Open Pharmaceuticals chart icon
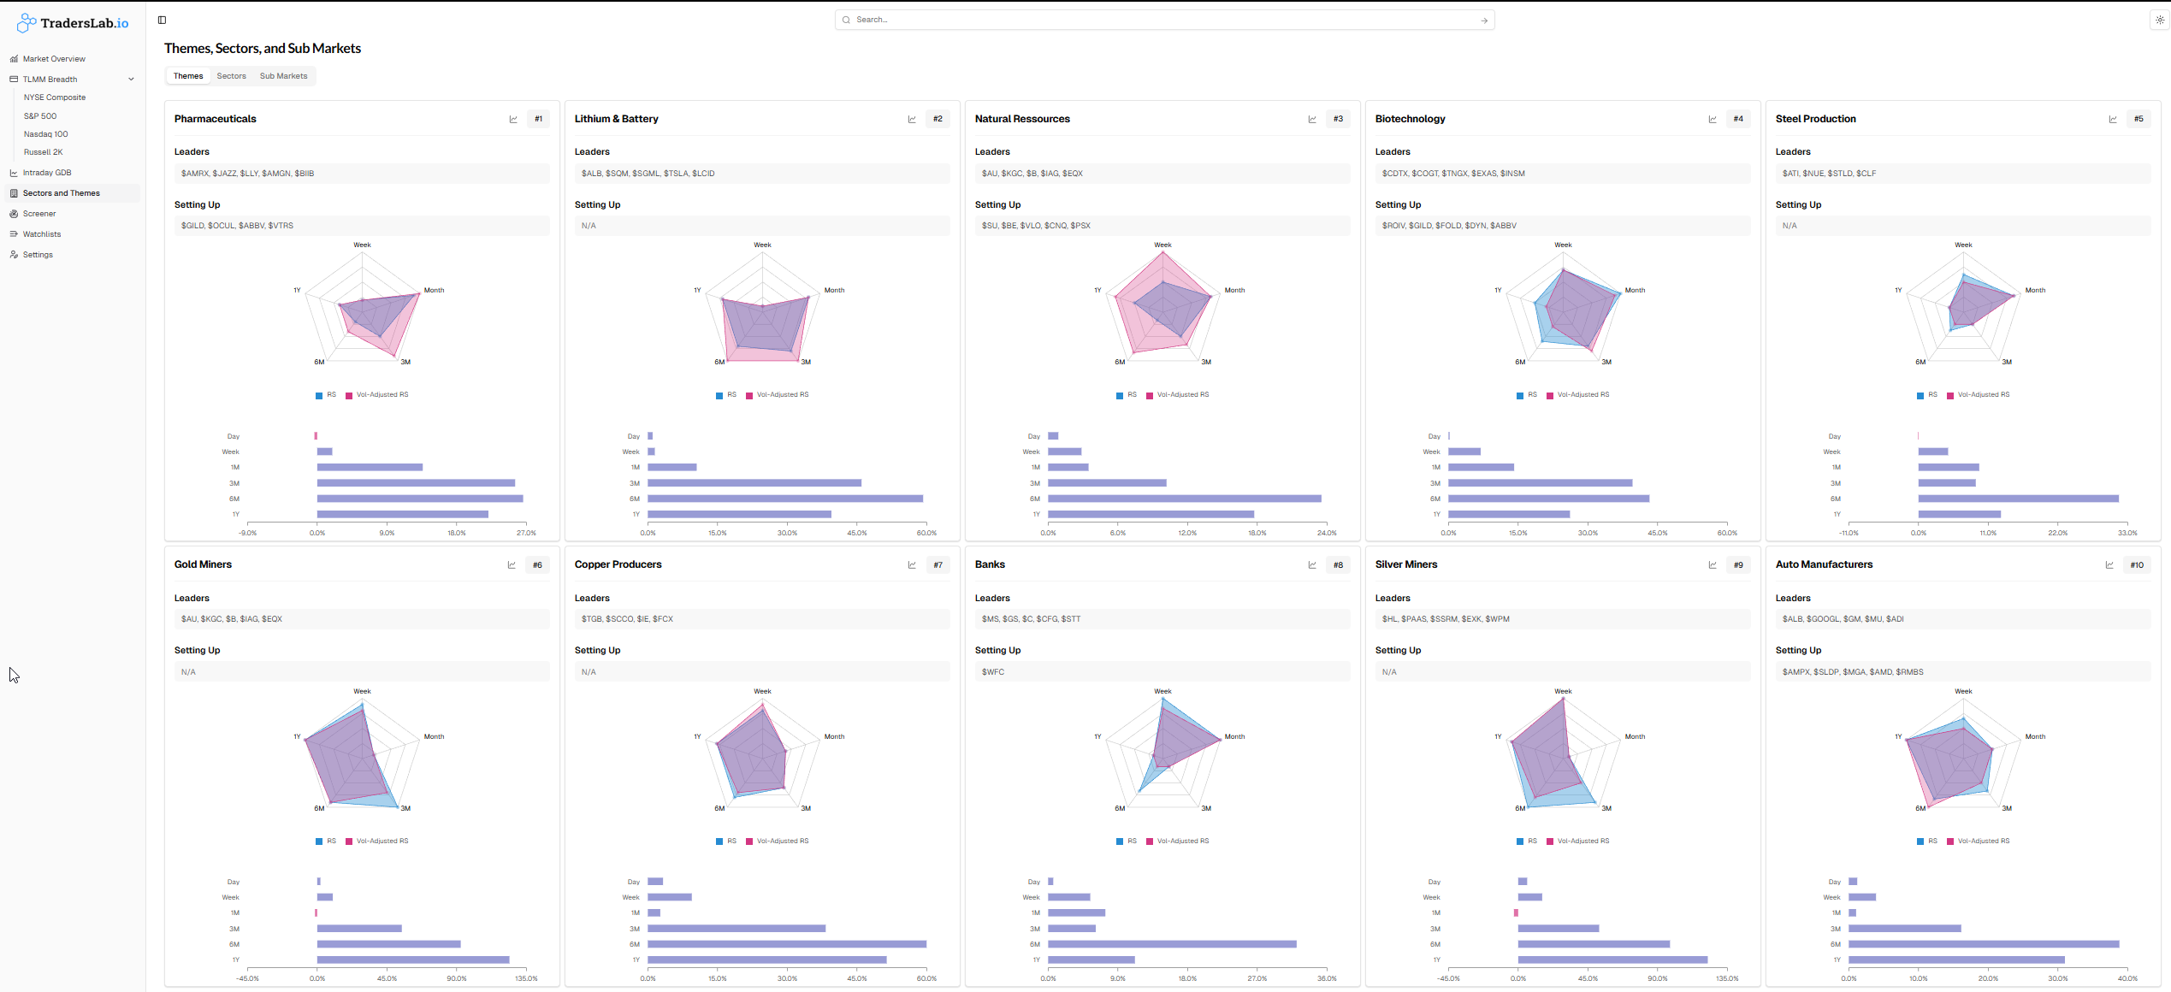Viewport: 2171px width, 992px height. [x=513, y=120]
